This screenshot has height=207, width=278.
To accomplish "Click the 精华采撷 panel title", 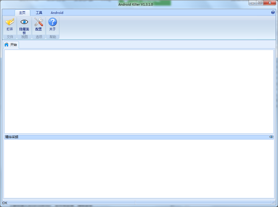I will click(12, 137).
